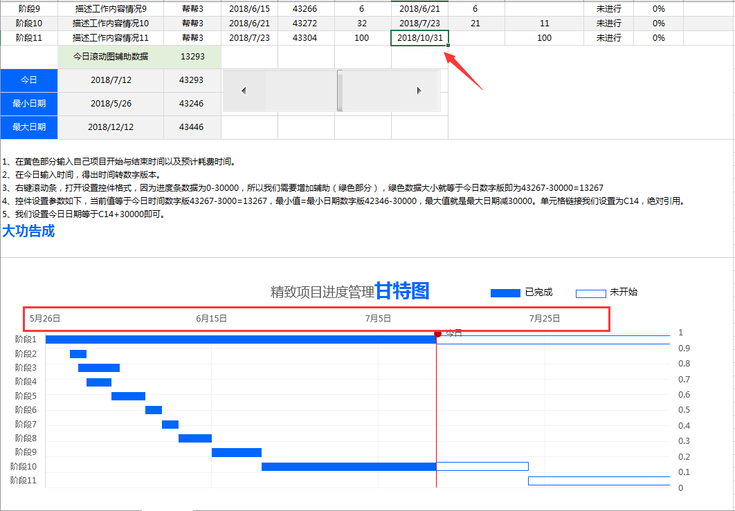Click the 未开始 legend swatch
The height and width of the screenshot is (511, 735).
(x=590, y=293)
